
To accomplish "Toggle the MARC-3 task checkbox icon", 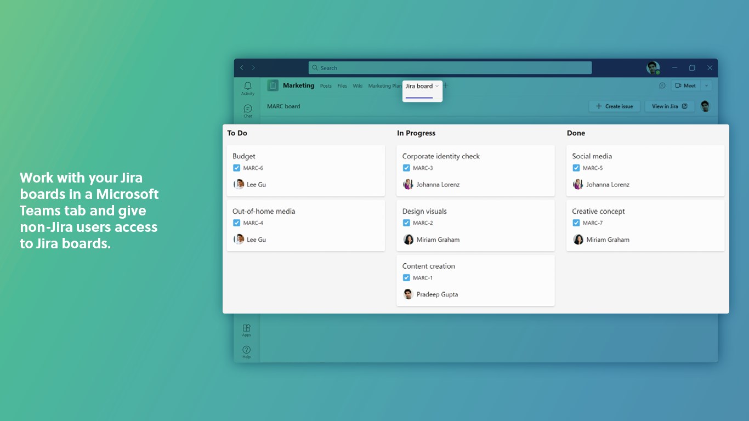I will point(406,168).
